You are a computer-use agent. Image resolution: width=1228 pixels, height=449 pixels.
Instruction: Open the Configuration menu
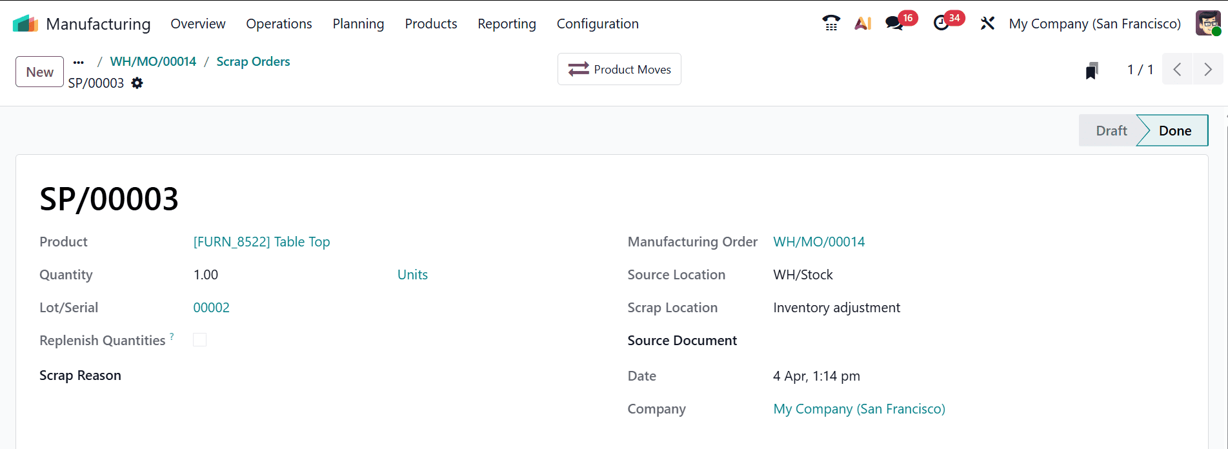tap(598, 24)
